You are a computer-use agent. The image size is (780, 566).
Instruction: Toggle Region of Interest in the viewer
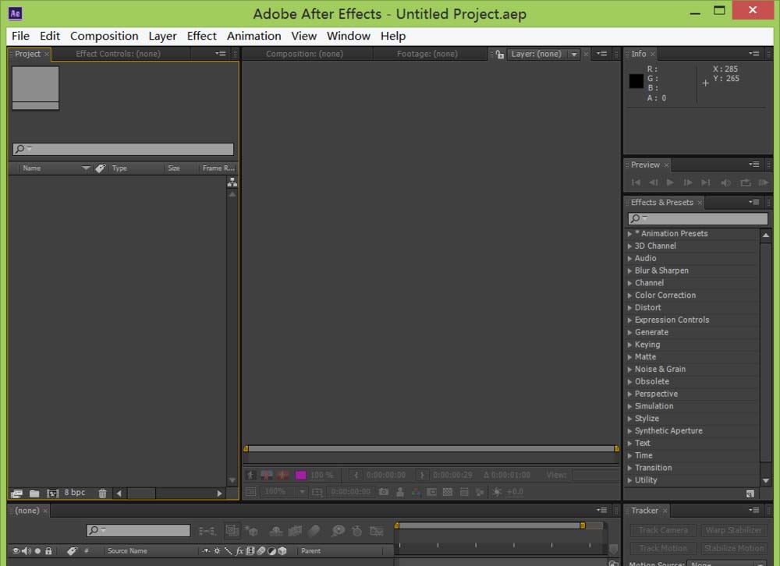coord(432,492)
